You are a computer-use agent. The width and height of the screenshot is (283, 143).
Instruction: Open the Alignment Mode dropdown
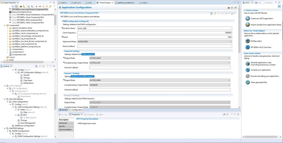[x=155, y=42]
